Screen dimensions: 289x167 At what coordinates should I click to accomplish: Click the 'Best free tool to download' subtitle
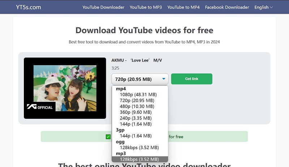point(144,42)
